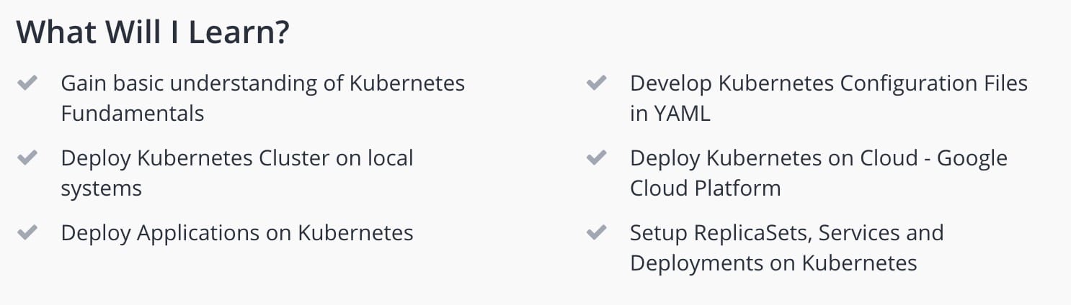Click the word Fundamentals
This screenshot has width=1071, height=305.
click(133, 114)
